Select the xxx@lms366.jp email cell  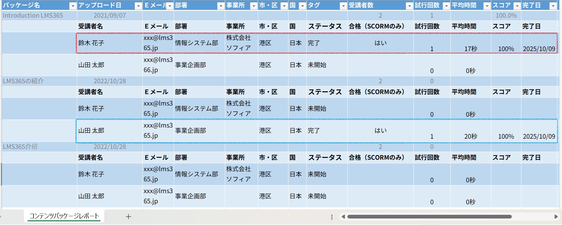point(158,65)
